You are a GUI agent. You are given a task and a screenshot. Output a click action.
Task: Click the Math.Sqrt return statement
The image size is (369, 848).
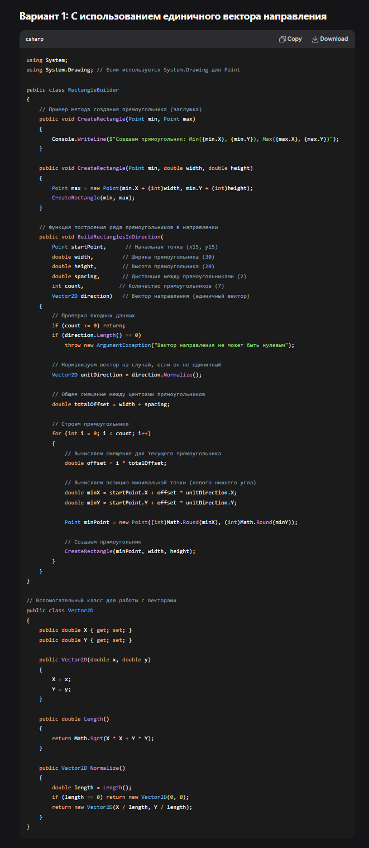coord(103,739)
